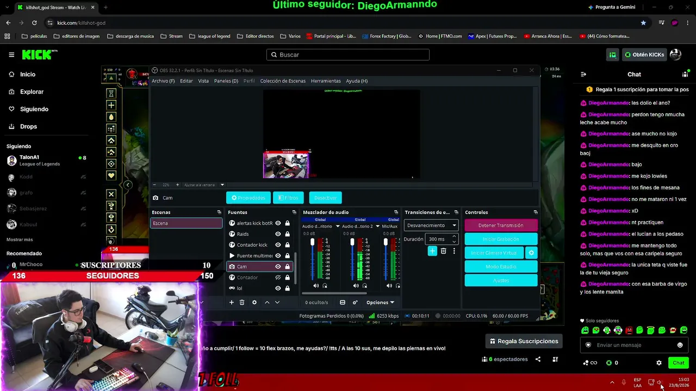Zoom in the OBS preview
696x391 pixels.
point(177,185)
